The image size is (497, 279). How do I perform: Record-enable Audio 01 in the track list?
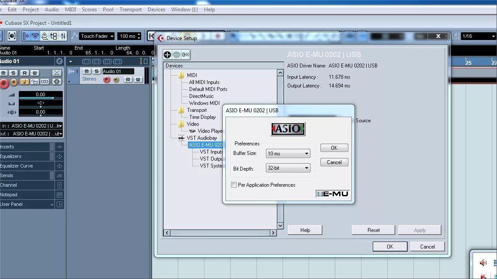point(106,80)
